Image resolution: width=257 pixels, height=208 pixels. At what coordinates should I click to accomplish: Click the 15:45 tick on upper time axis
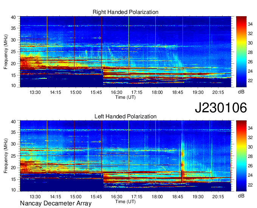(x=96, y=92)
